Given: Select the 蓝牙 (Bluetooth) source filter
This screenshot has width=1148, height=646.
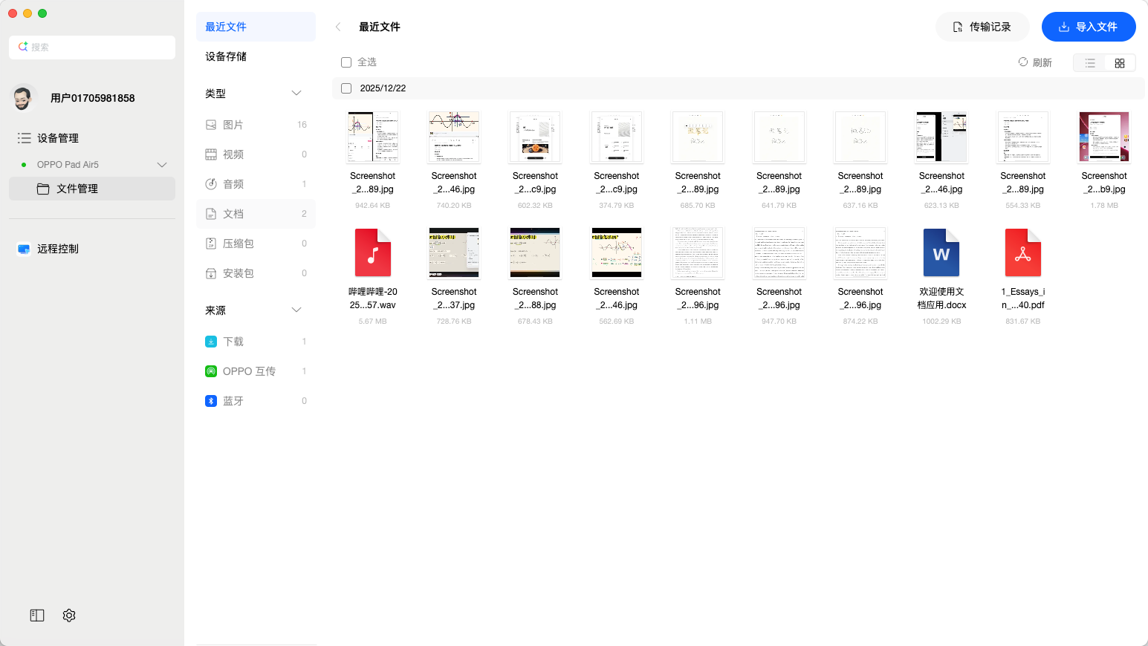Looking at the screenshot, I should pyautogui.click(x=233, y=400).
